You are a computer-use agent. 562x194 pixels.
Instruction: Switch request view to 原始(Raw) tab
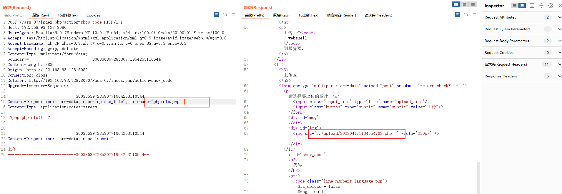point(41,15)
